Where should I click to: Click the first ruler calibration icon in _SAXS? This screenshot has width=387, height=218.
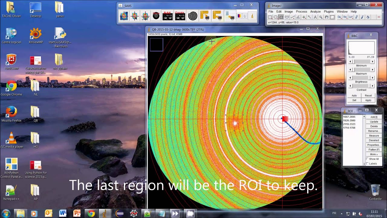pos(205,16)
